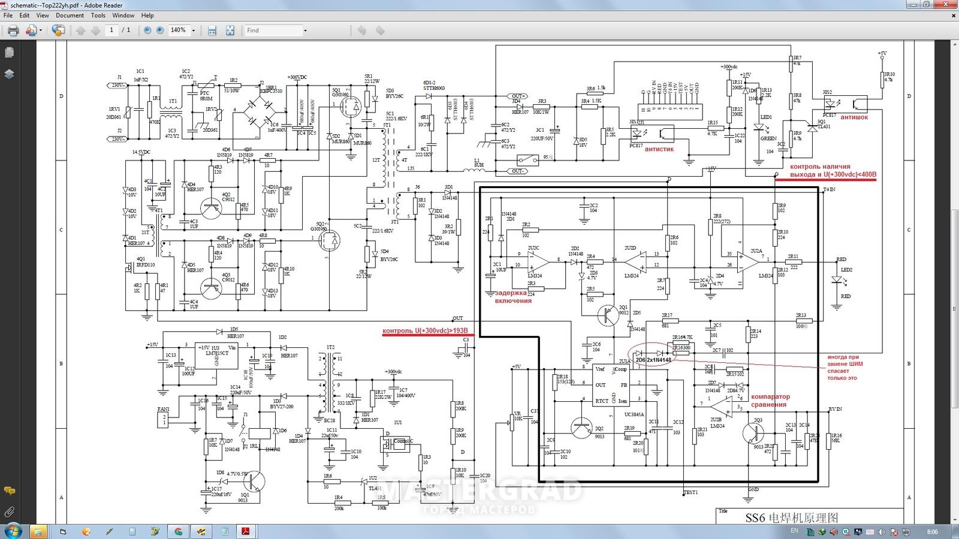Go to previous page arrow
This screenshot has height=539, width=959.
[81, 31]
